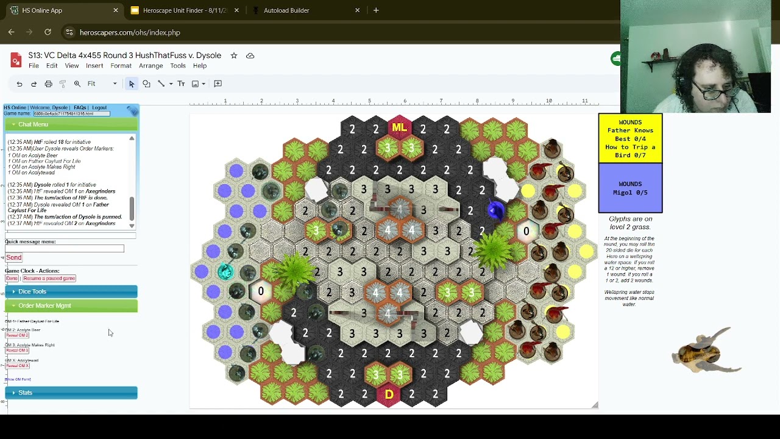Click Resume a paused game button
780x439 pixels.
click(x=49, y=278)
